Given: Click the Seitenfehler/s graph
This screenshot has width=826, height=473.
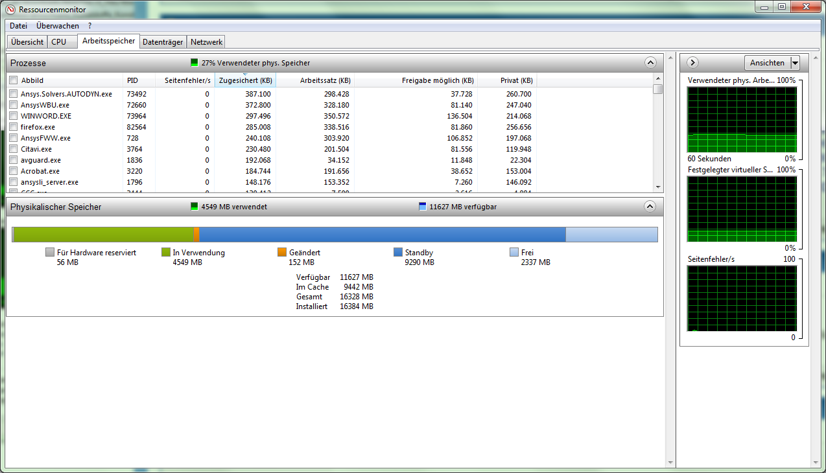Looking at the screenshot, I should point(742,297).
